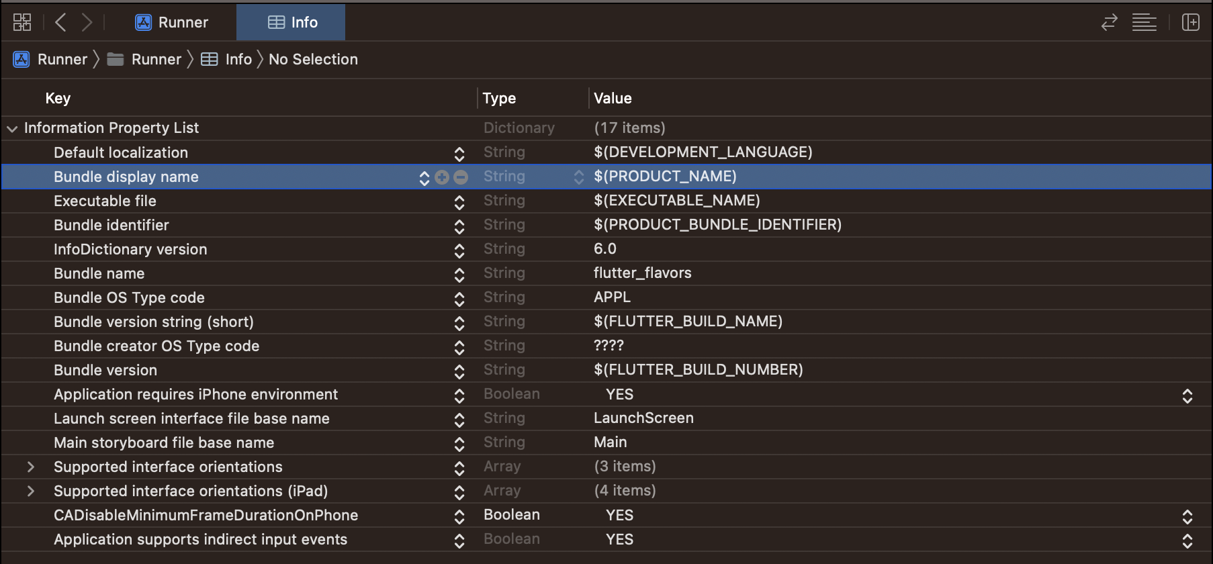Select the Main storyboard value
The height and width of the screenshot is (564, 1213).
(x=610, y=442)
